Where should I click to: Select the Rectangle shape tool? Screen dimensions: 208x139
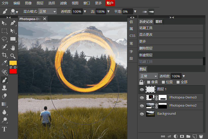pos(13,39)
